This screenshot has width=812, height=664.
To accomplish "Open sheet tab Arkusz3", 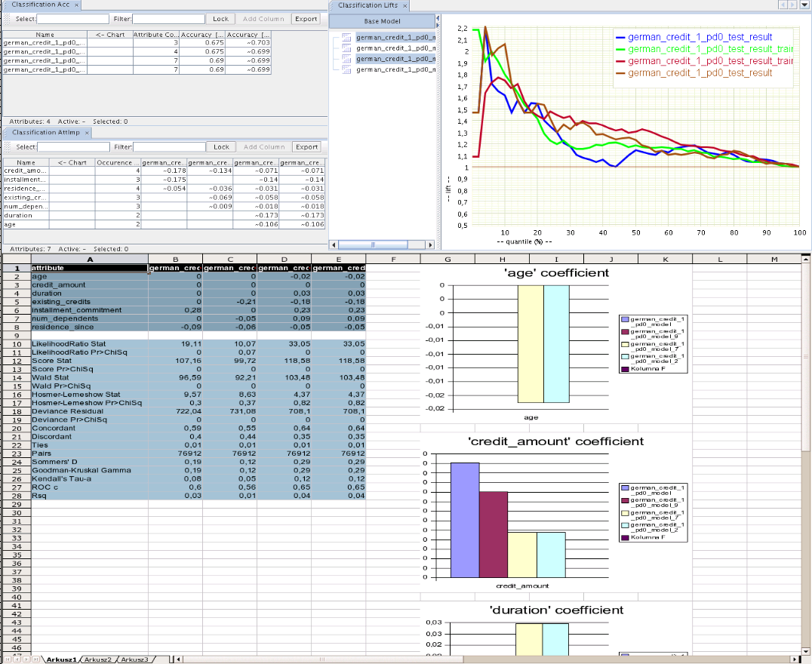I will click(x=134, y=659).
